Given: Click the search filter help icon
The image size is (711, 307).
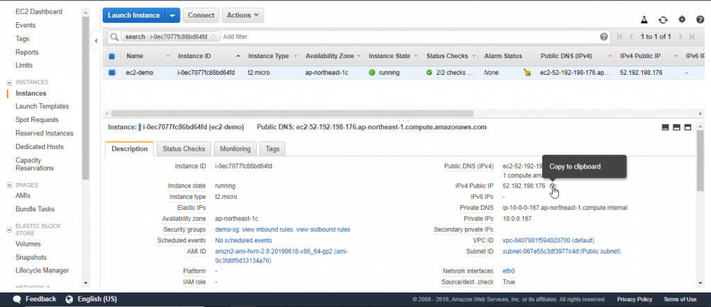Looking at the screenshot, I should pyautogui.click(x=603, y=37).
